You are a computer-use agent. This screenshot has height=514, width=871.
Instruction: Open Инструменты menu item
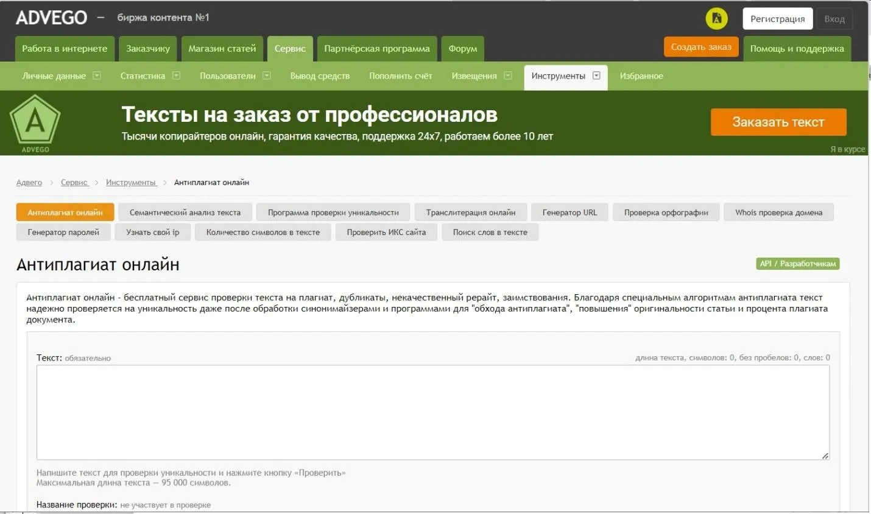558,76
